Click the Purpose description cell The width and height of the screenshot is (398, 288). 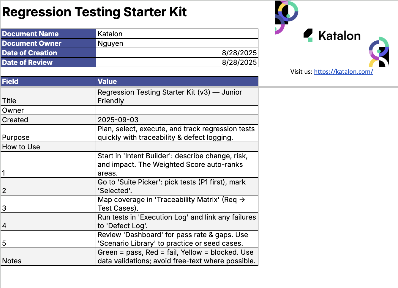tap(177, 133)
